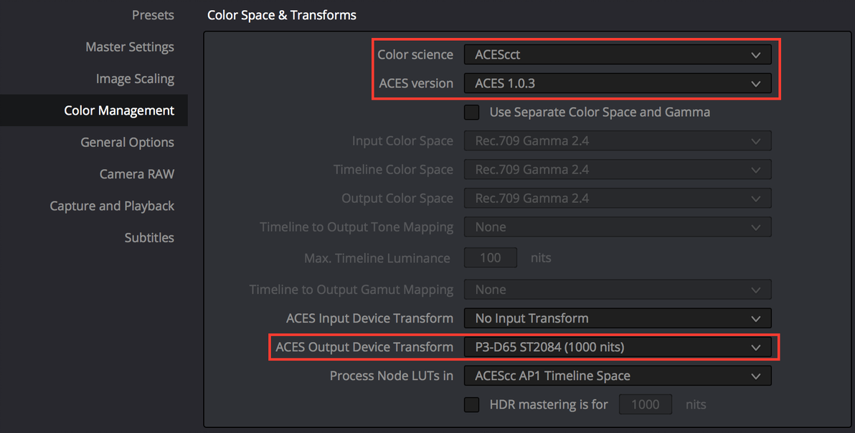Go to Image Scaling settings
The image size is (855, 433).
[x=135, y=79]
